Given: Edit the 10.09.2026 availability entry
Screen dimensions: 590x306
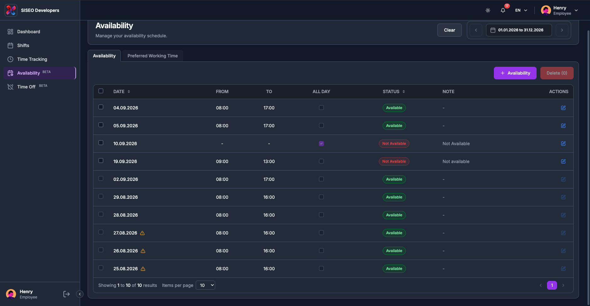Looking at the screenshot, I should pos(563,144).
